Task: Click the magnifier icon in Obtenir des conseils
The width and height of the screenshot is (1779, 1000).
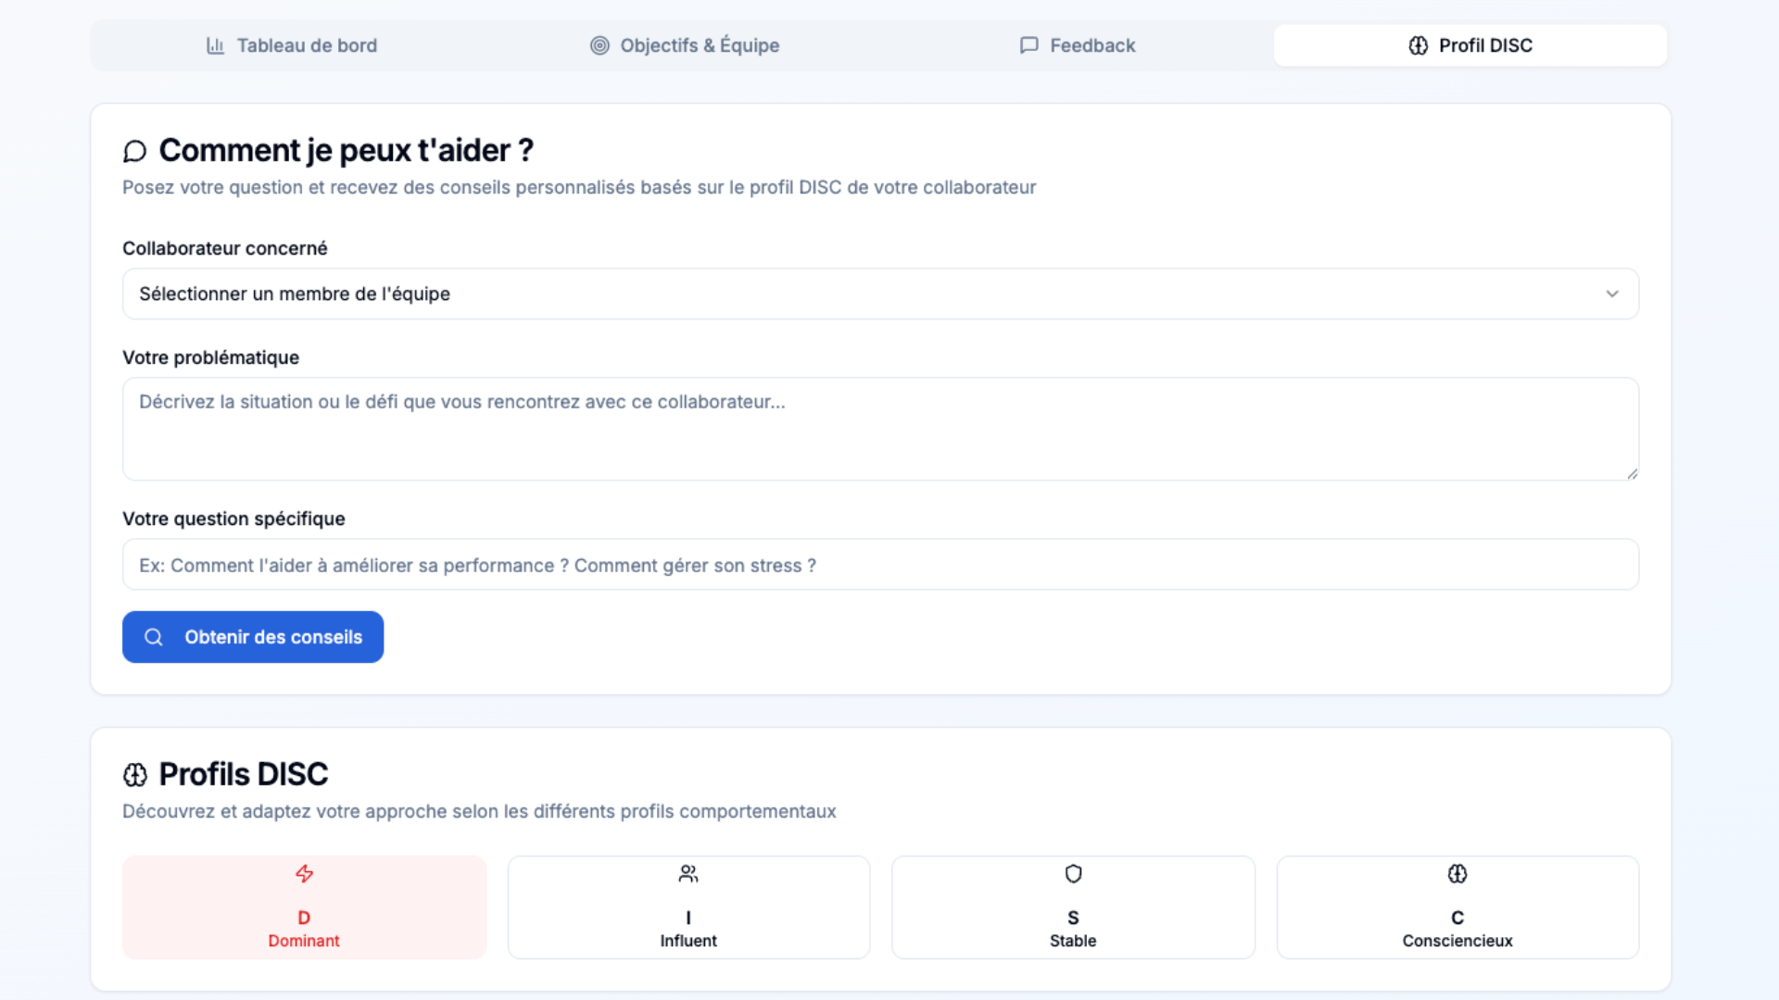Action: click(154, 637)
